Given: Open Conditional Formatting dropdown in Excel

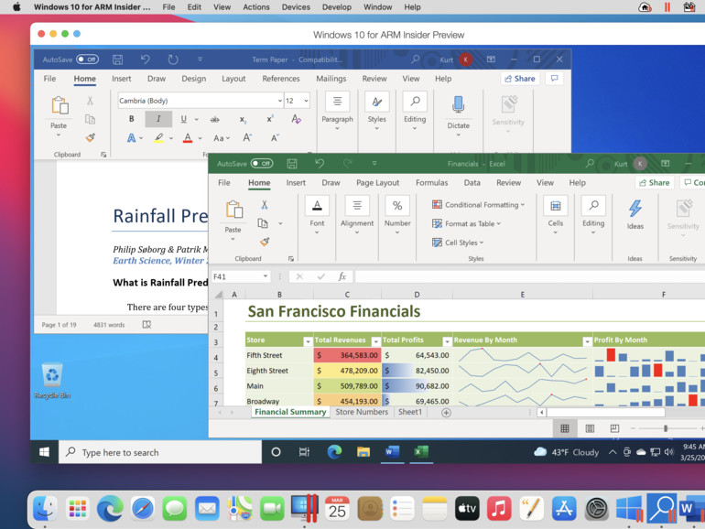Looking at the screenshot, I should tap(478, 204).
